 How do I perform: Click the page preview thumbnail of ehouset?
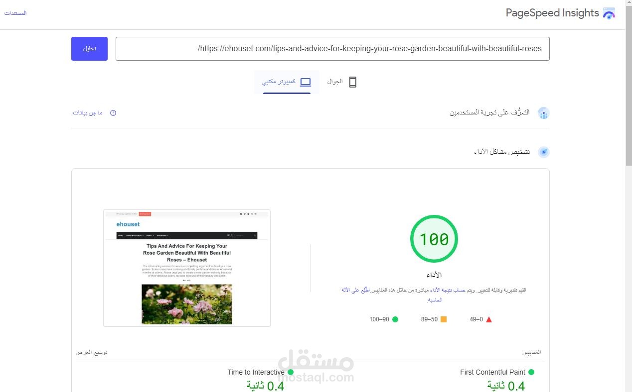[x=187, y=267]
